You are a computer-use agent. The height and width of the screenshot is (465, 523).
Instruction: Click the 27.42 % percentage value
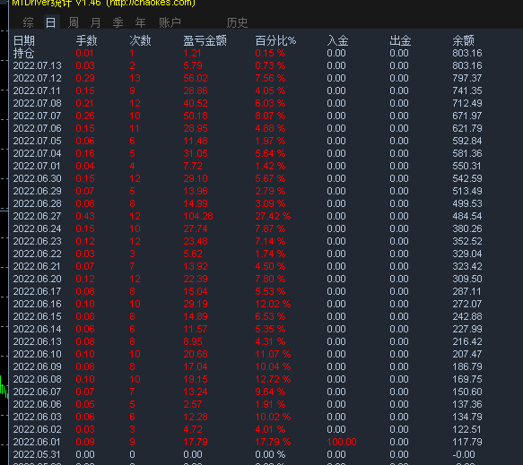pos(273,216)
